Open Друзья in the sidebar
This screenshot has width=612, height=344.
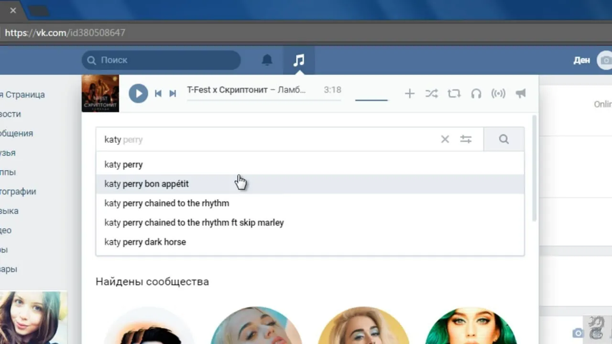(x=8, y=153)
